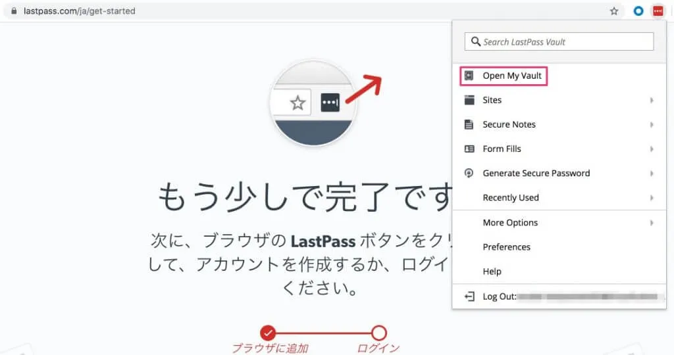Click the red checkmark step circle
This screenshot has width=674, height=355.
[x=267, y=333]
